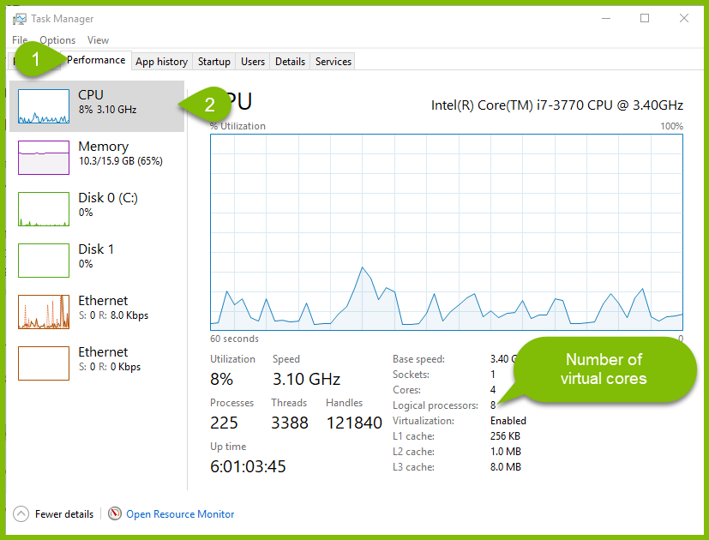Click the 100% axis label
Viewport: 709px width, 540px height.
tap(671, 126)
